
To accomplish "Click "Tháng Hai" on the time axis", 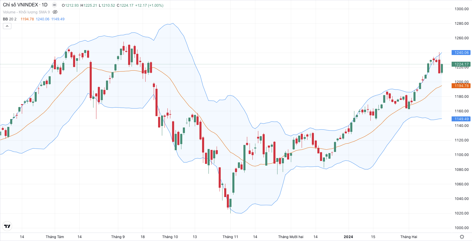I will click(x=409, y=237).
